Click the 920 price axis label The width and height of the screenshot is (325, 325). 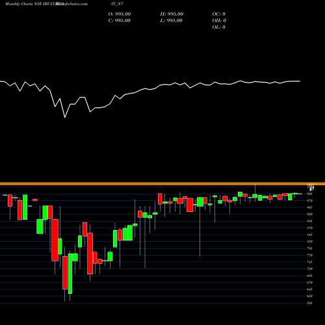(310, 214)
